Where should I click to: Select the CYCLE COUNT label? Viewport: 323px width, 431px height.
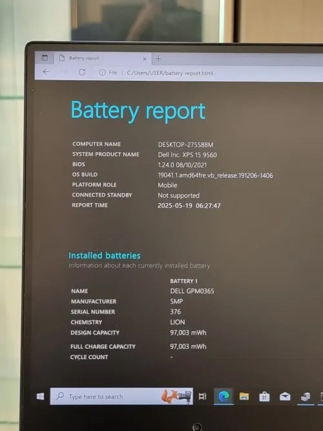89,357
